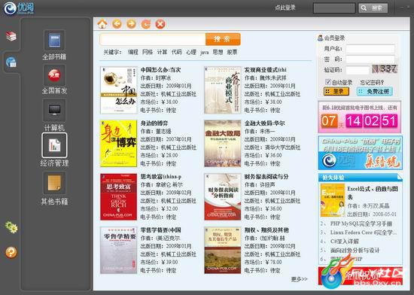Image resolution: width=414 pixels, height=295 pixels.
Task: Select keyword 编程
Action: point(133,52)
